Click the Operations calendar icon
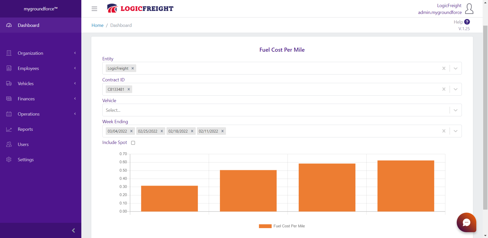 tap(9, 114)
